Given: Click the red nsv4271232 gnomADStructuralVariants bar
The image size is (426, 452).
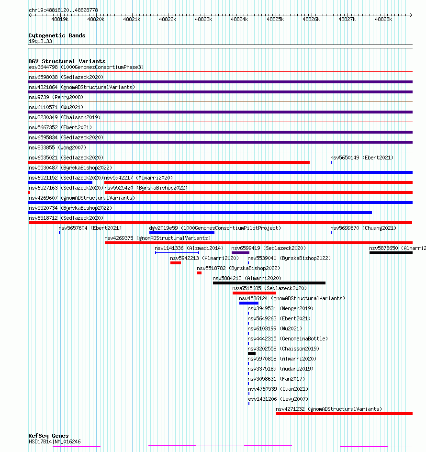Looking at the screenshot, I should (345, 414).
